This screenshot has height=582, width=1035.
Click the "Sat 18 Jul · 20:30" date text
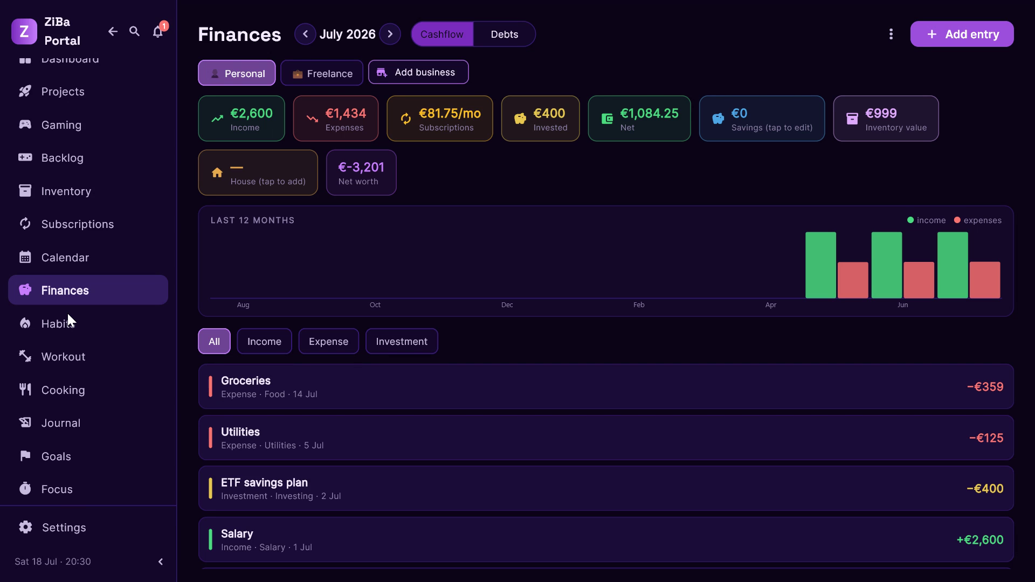(53, 562)
